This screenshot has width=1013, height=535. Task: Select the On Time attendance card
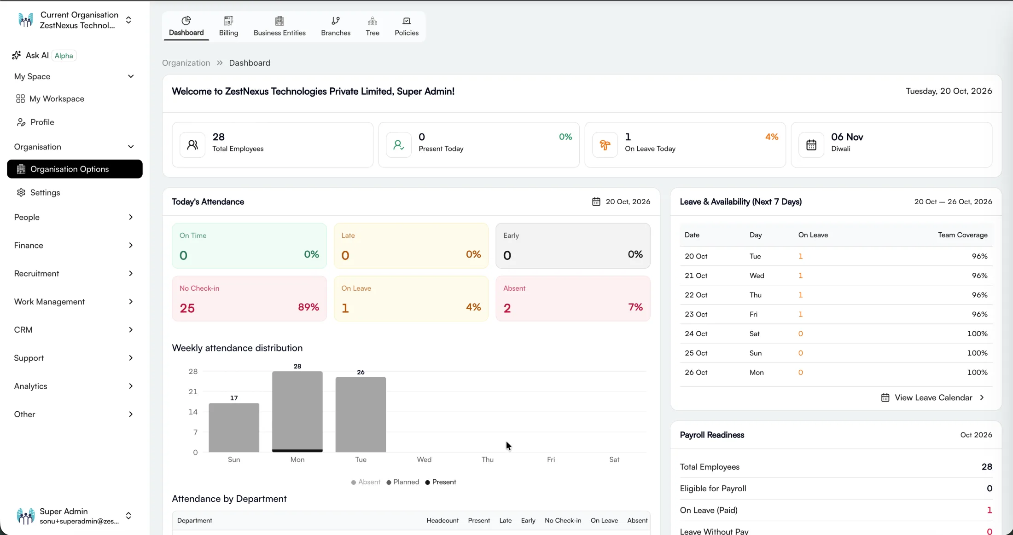tap(249, 246)
